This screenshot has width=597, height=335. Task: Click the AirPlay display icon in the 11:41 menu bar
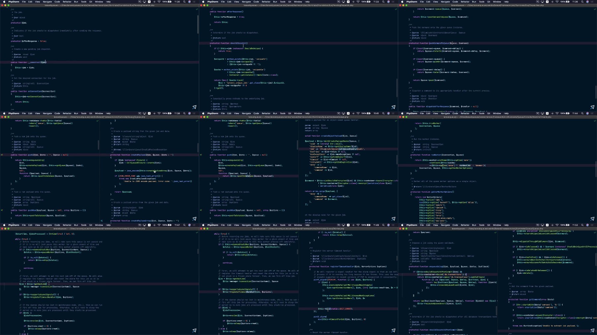click(343, 113)
